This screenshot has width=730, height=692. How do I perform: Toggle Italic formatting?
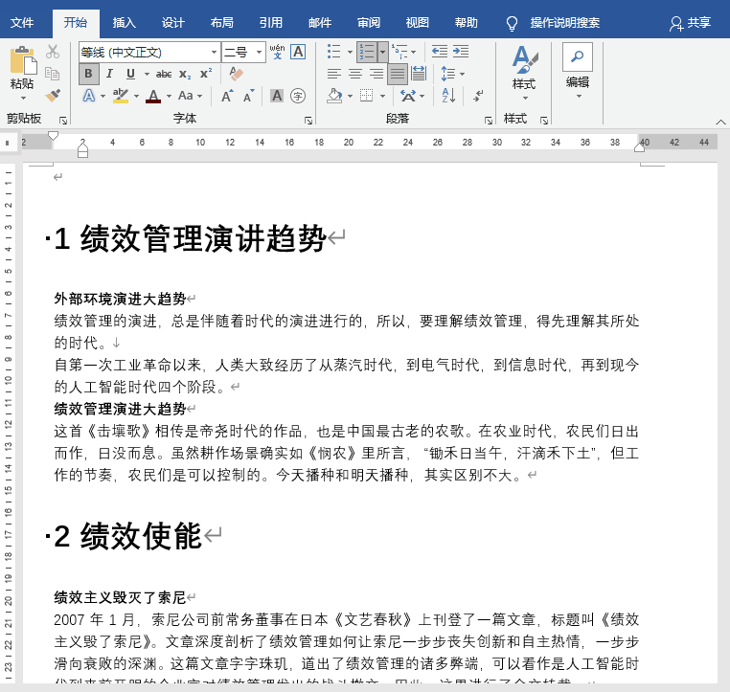click(x=110, y=74)
